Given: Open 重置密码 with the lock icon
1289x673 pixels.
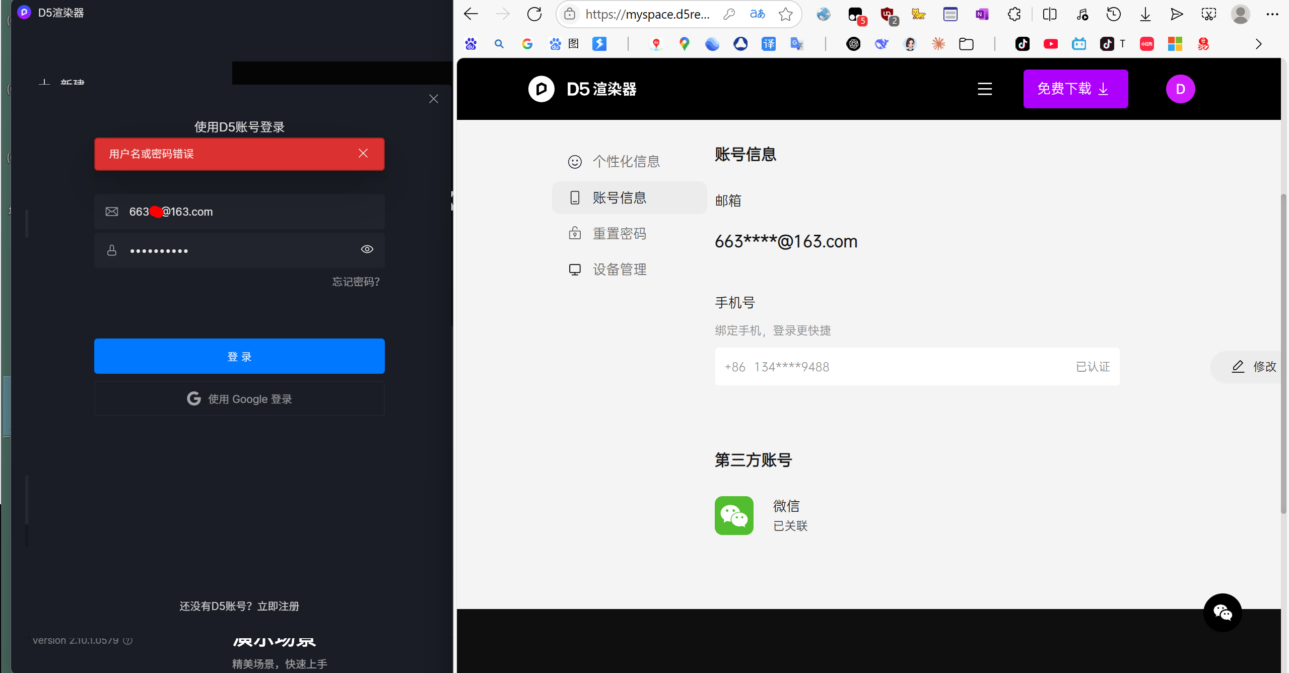Looking at the screenshot, I should point(619,233).
